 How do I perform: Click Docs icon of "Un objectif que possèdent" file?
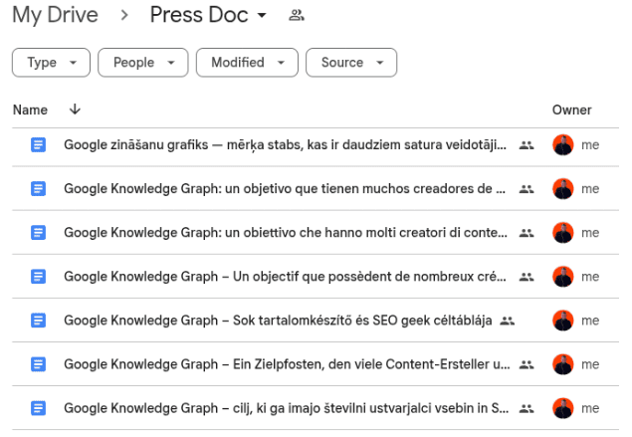38,277
